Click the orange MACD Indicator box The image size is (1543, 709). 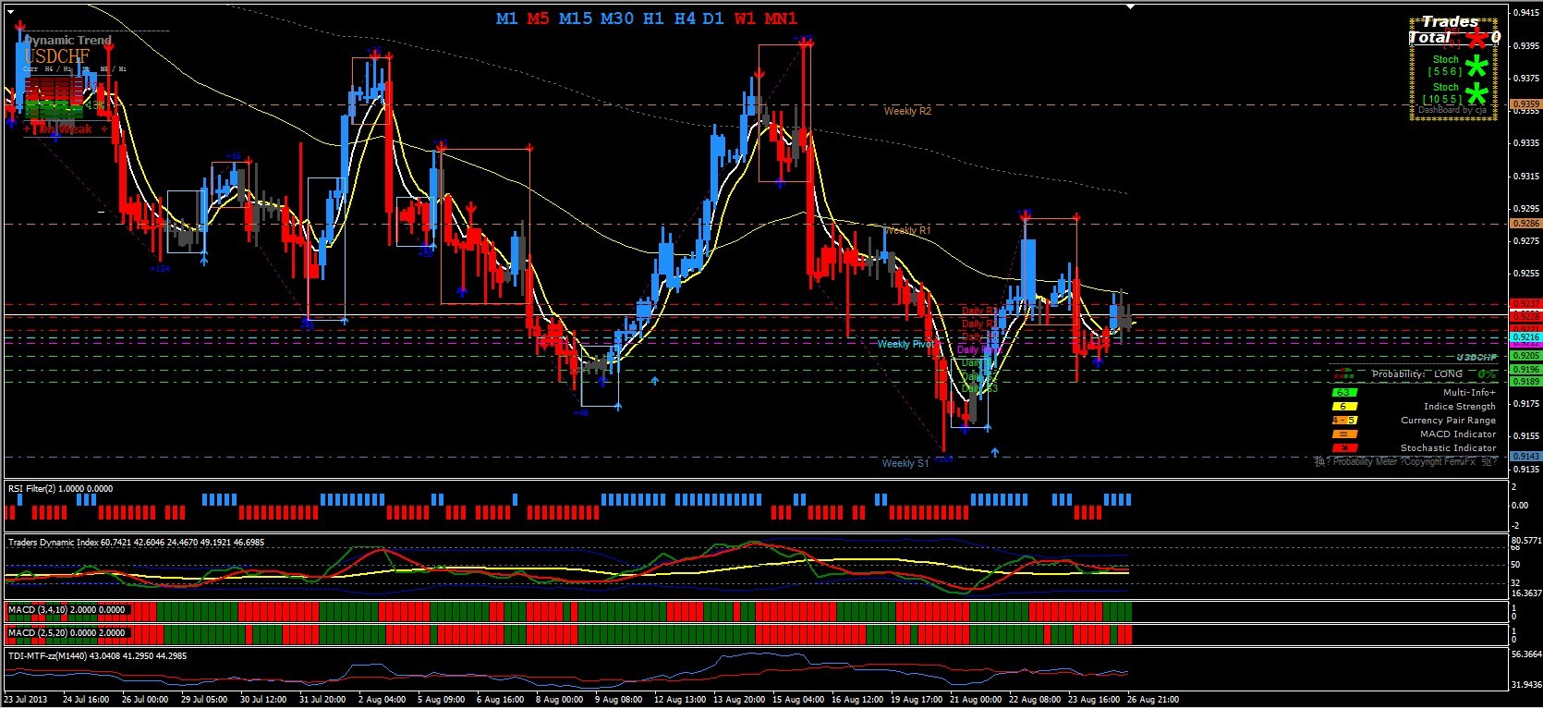pos(1344,434)
